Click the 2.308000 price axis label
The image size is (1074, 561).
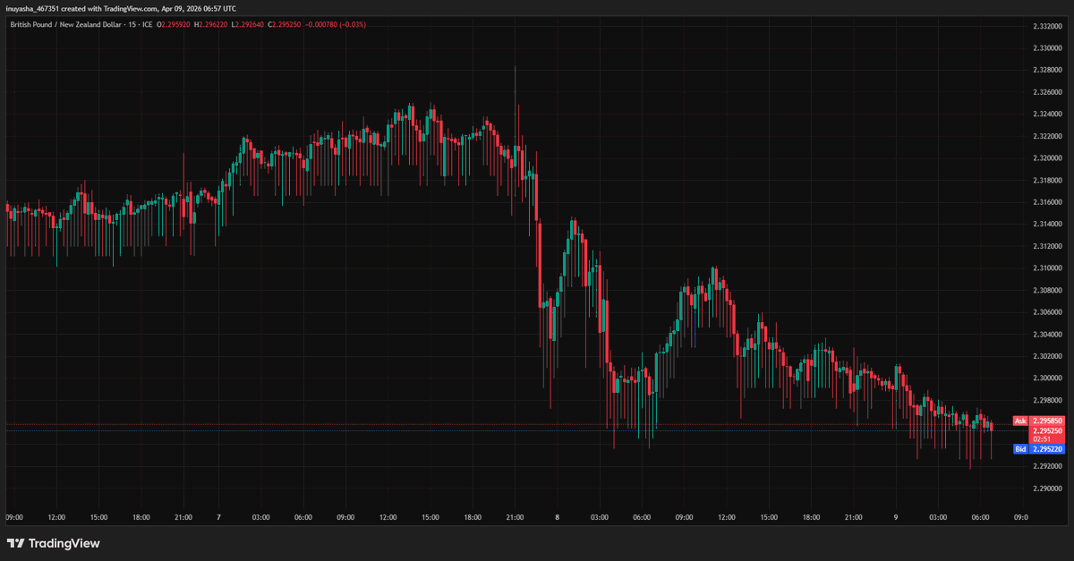click(x=1046, y=290)
